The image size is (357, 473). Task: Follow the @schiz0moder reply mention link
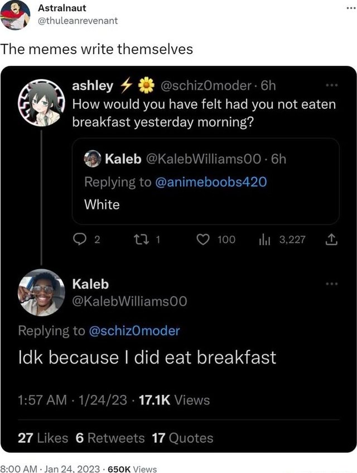pyautogui.click(x=134, y=331)
